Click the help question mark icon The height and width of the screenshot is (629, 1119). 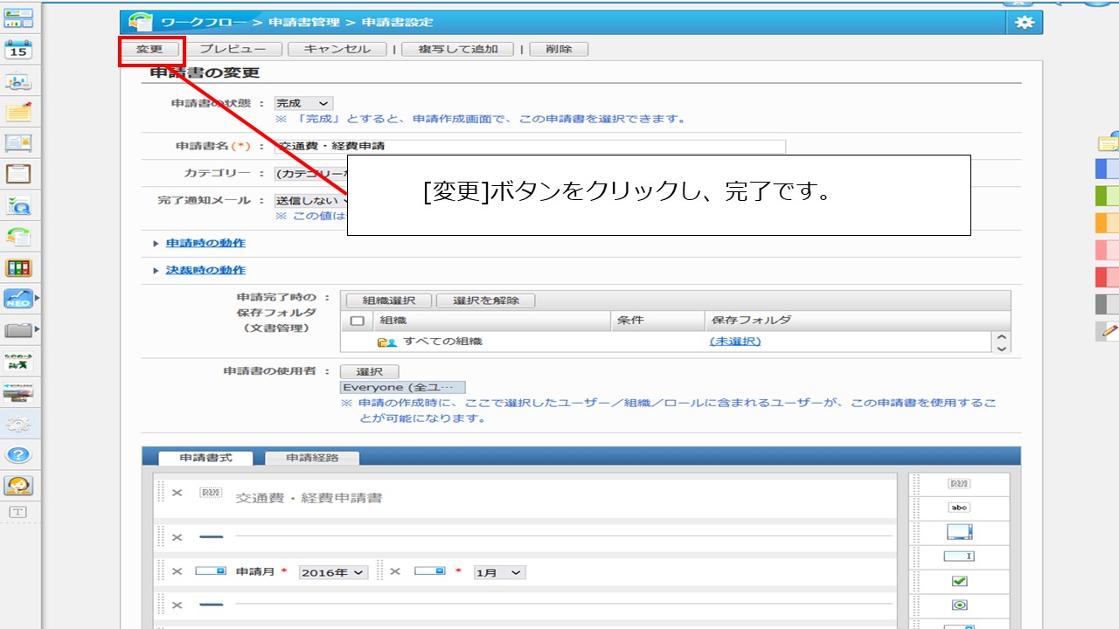coord(18,454)
